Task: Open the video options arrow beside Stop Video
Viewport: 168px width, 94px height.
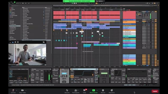Action: click(26, 90)
